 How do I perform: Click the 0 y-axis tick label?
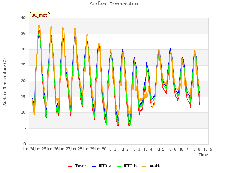pyautogui.click(x=24, y=144)
